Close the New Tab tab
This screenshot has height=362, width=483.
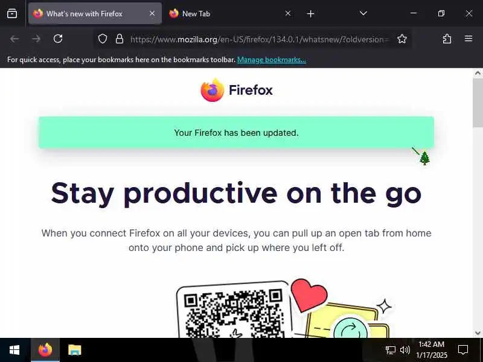288,13
